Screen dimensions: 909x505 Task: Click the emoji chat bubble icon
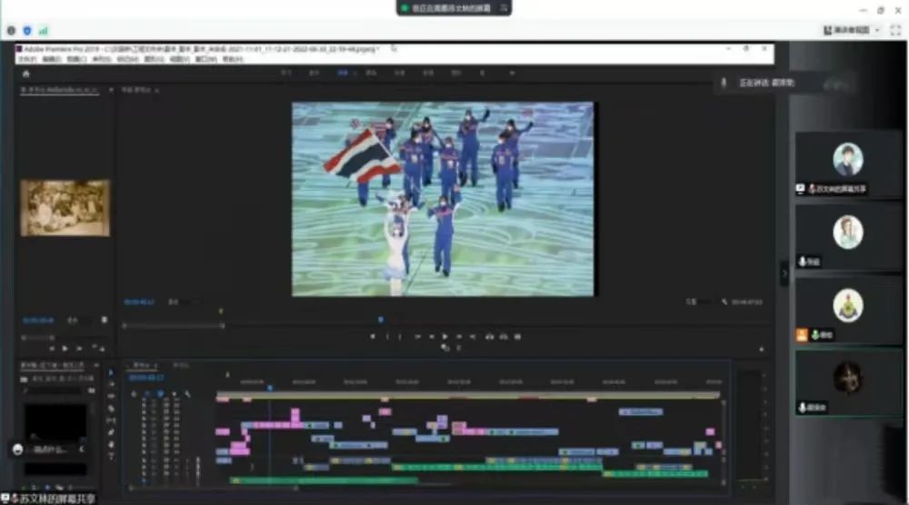(18, 449)
